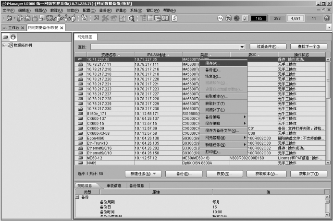Expand the 备份策略 submenu in context menu

click(x=223, y=117)
